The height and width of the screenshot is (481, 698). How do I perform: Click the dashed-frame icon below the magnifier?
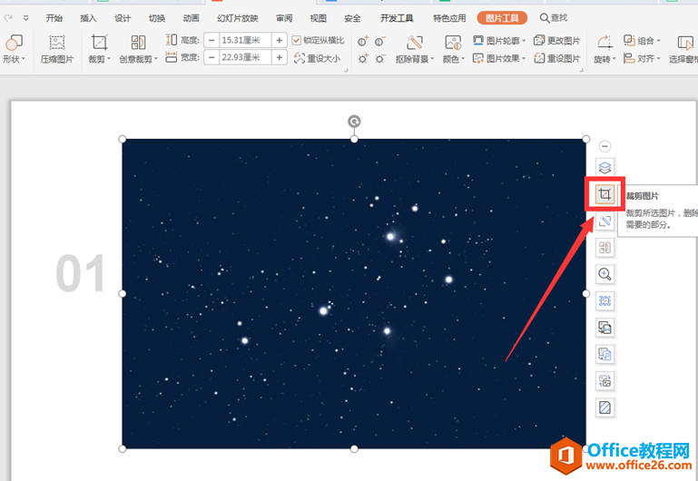tap(605, 300)
